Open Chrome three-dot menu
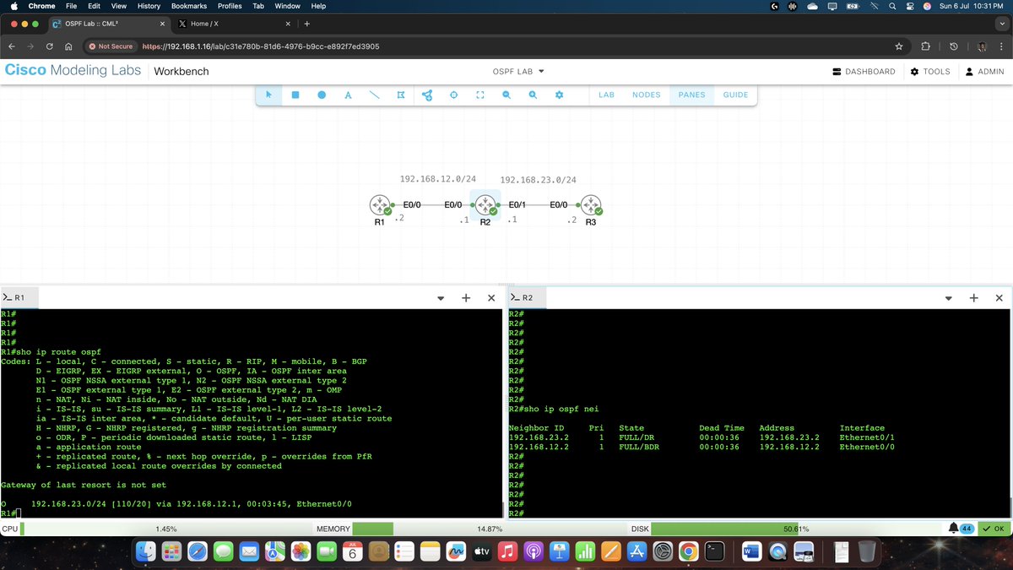 coord(1000,46)
